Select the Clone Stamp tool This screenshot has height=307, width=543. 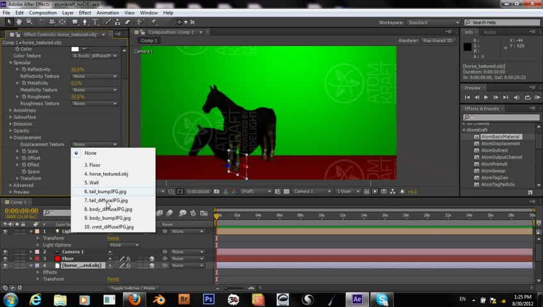click(117, 22)
